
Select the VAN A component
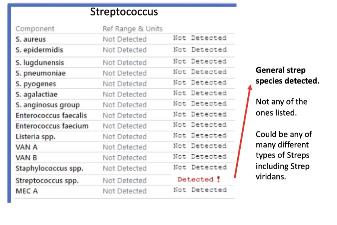coord(26,147)
